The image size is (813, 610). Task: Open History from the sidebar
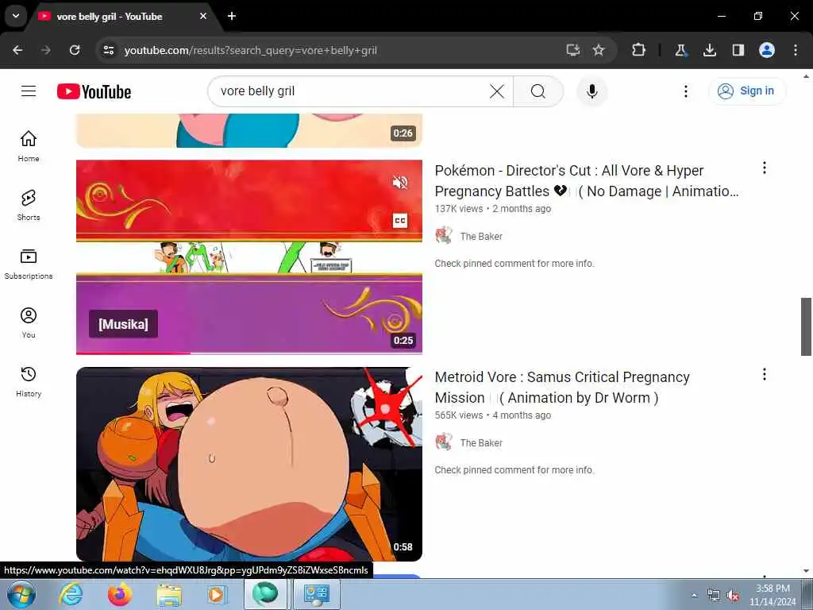29,381
